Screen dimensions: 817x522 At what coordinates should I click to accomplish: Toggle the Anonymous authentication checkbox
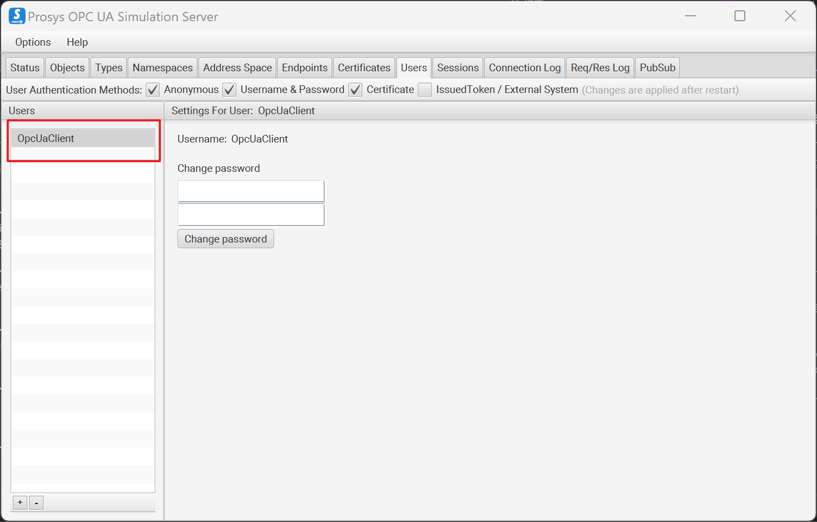(x=153, y=90)
